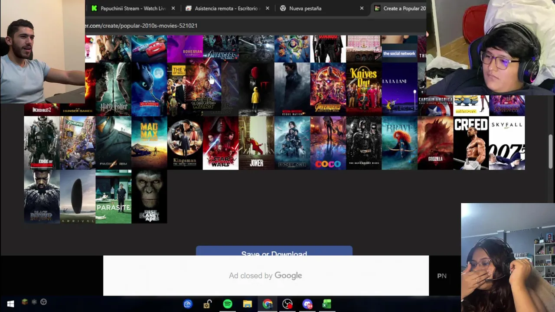Viewport: 555px width, 312px height.
Task: Open OBS Studio from the taskbar
Action: pyautogui.click(x=287, y=304)
